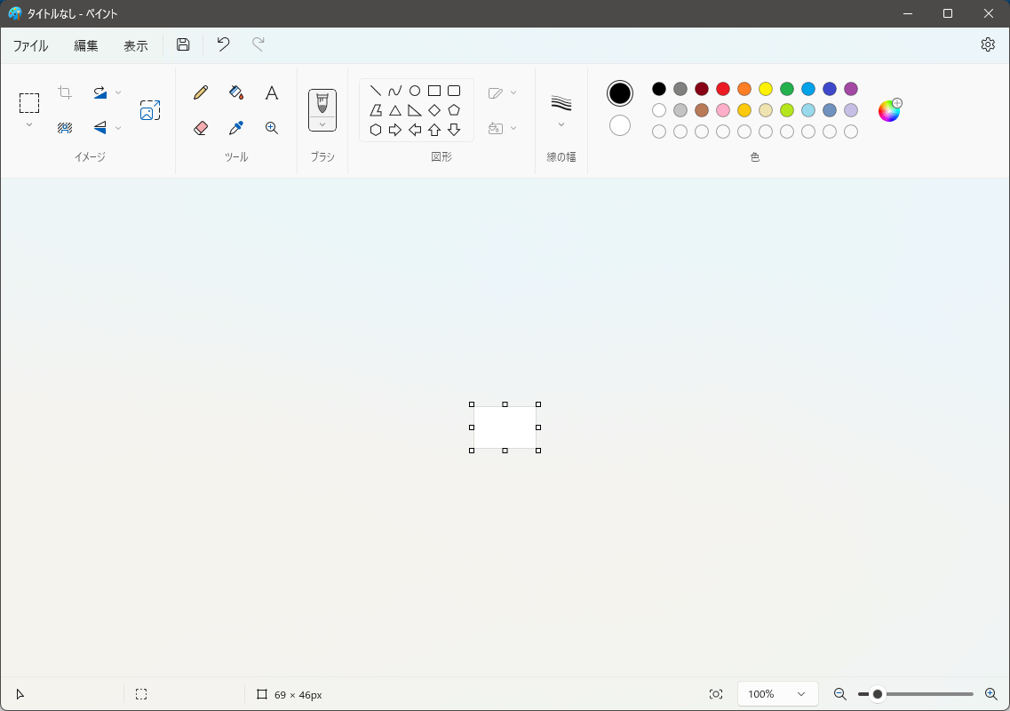Select the Eraser tool
The width and height of the screenshot is (1010, 711).
[x=201, y=128]
